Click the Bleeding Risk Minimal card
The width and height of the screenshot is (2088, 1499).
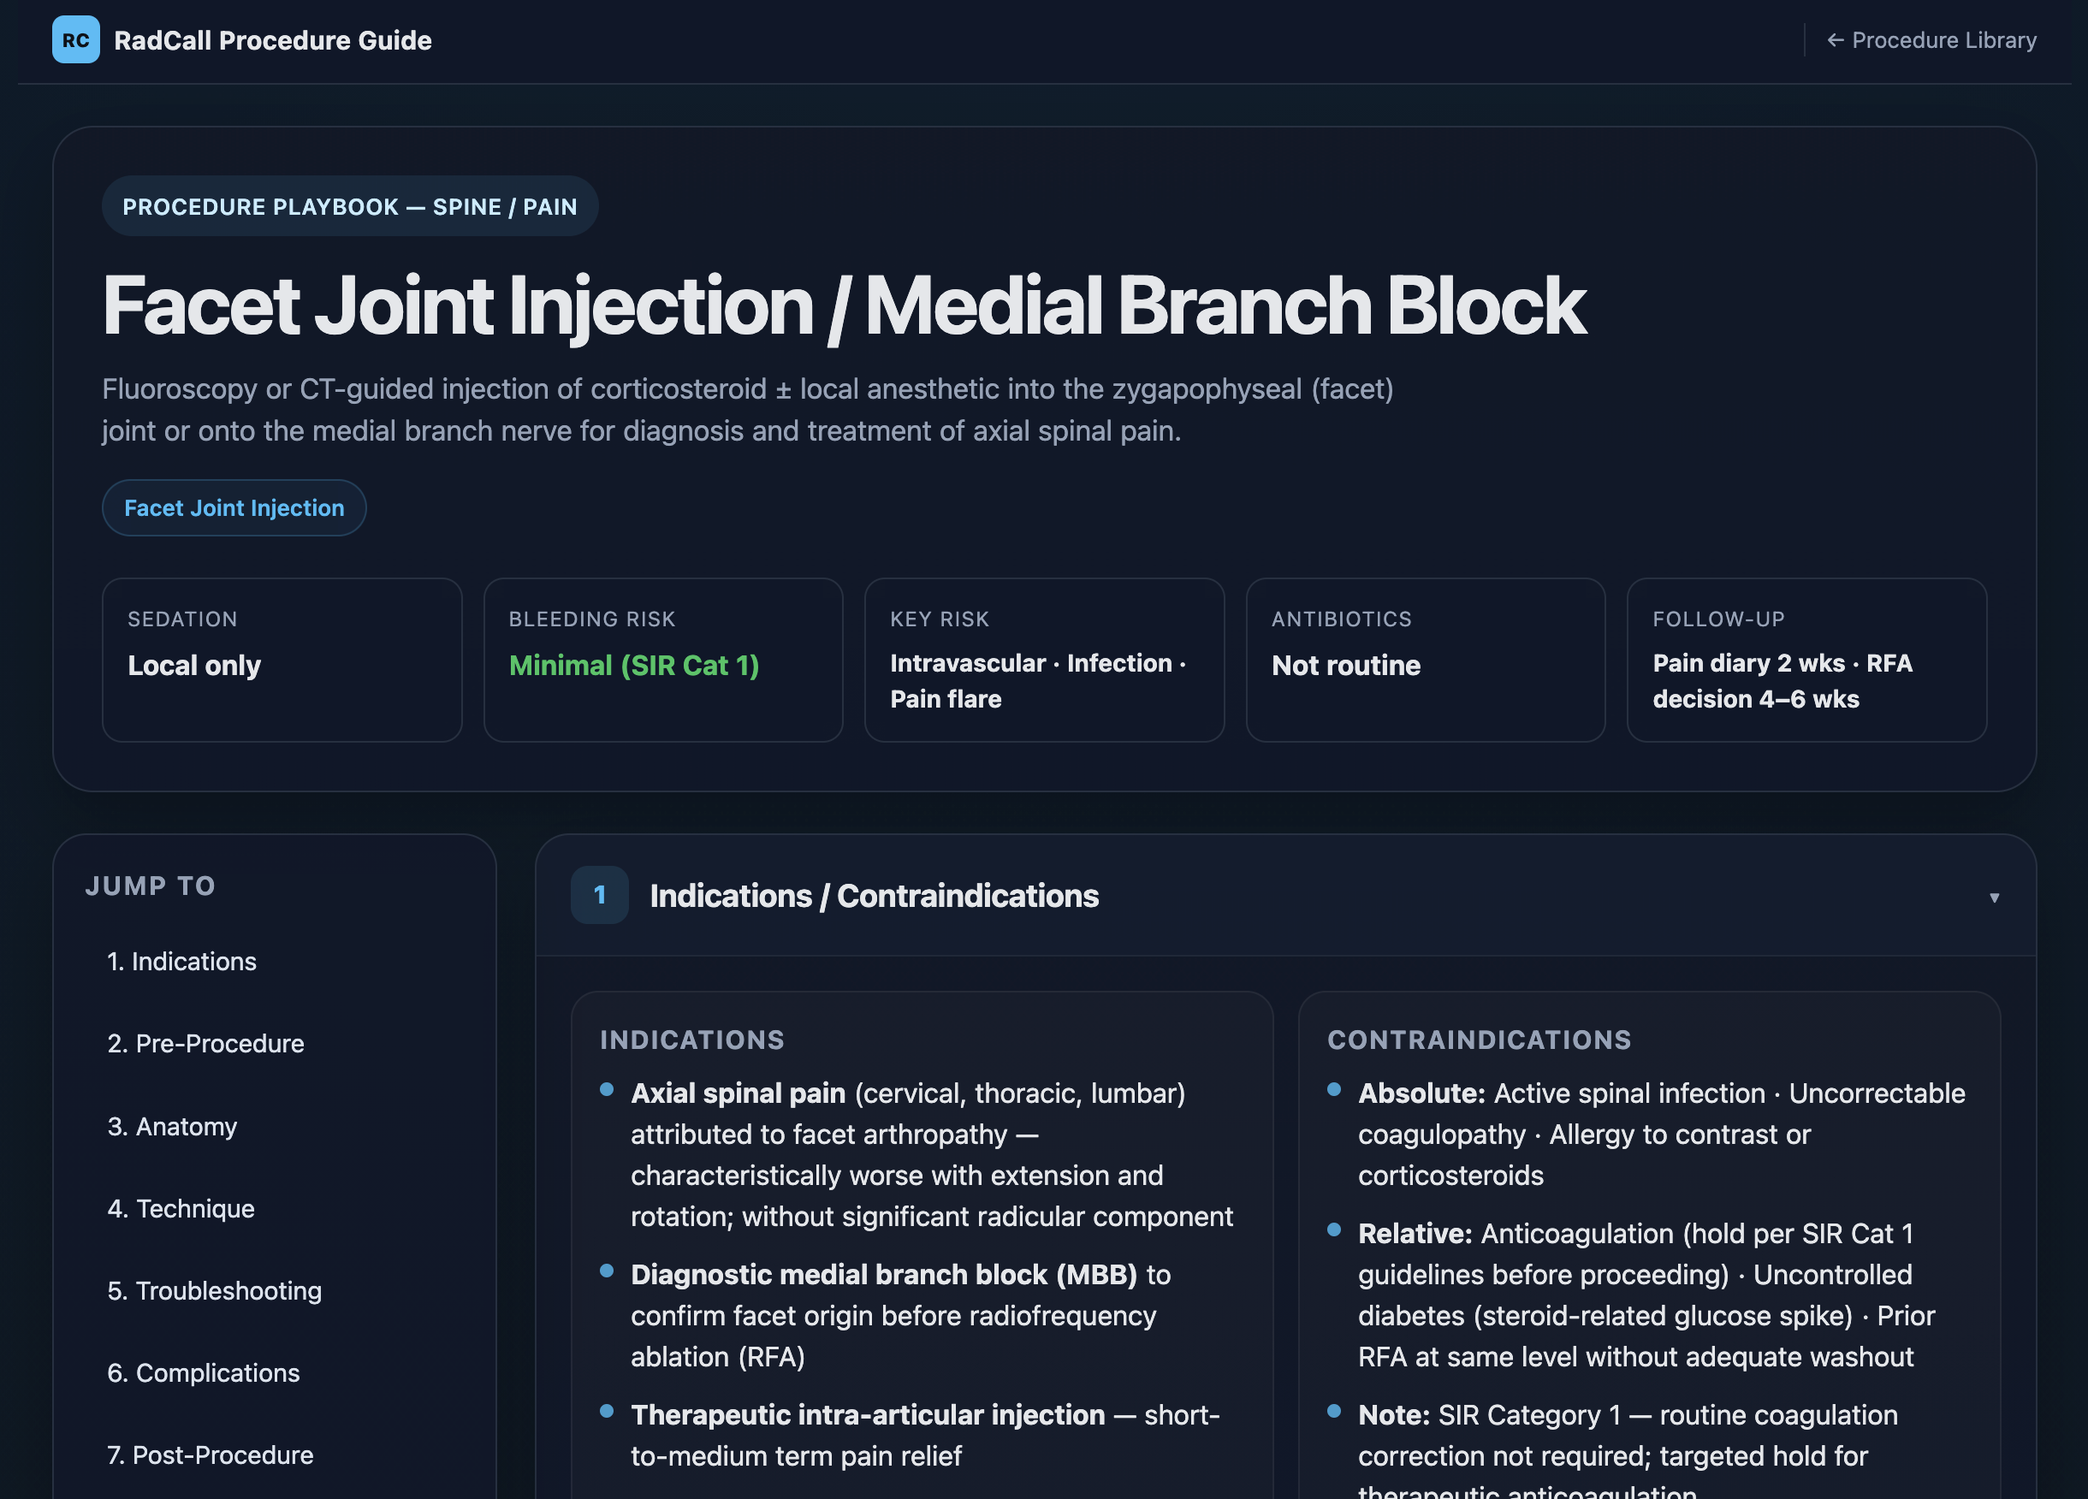tap(663, 660)
